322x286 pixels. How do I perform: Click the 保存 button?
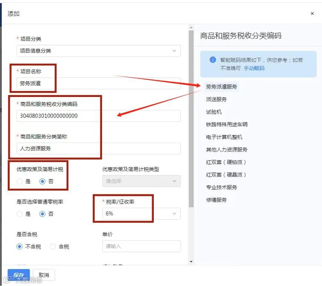pyautogui.click(x=19, y=275)
